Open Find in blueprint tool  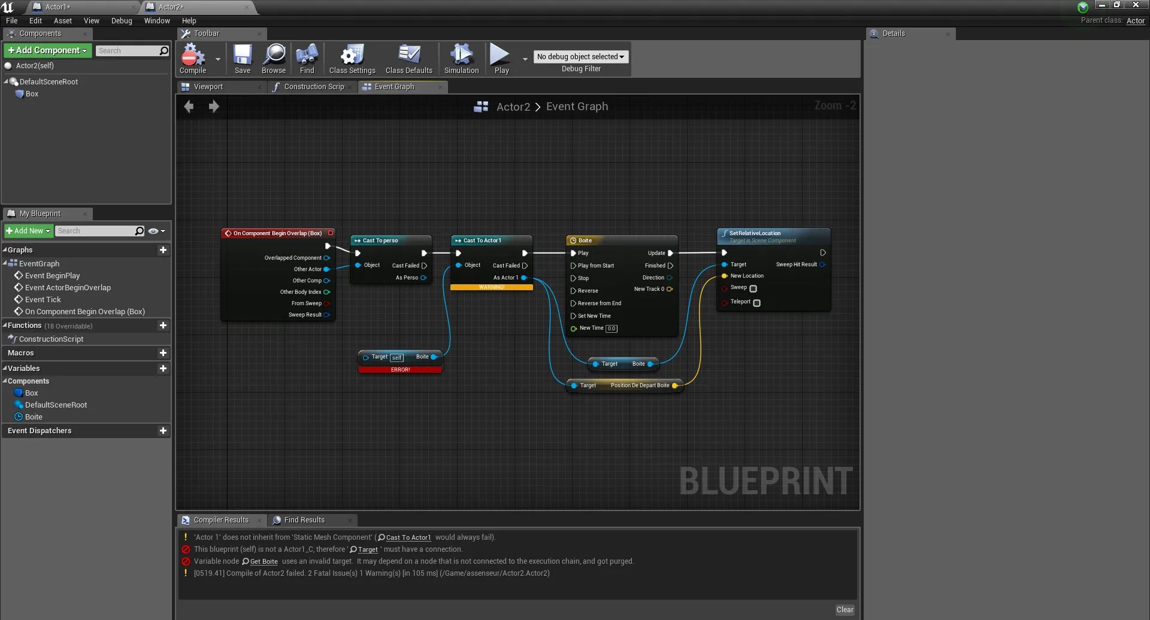tap(307, 58)
